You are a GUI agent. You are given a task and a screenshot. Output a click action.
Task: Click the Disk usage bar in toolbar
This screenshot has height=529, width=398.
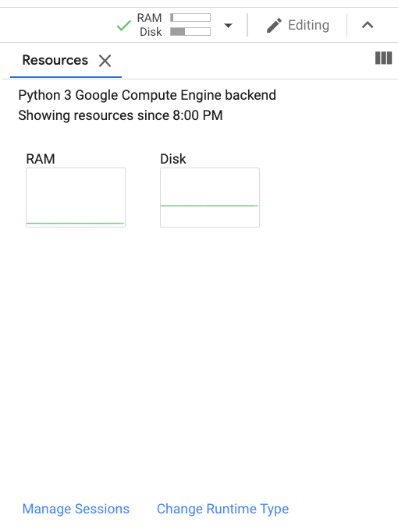pos(190,32)
